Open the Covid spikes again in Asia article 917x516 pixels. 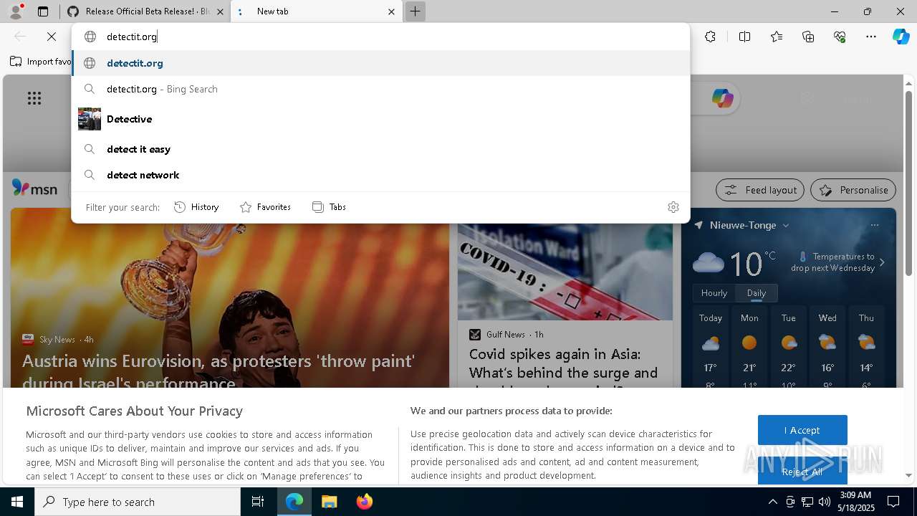[563, 371]
